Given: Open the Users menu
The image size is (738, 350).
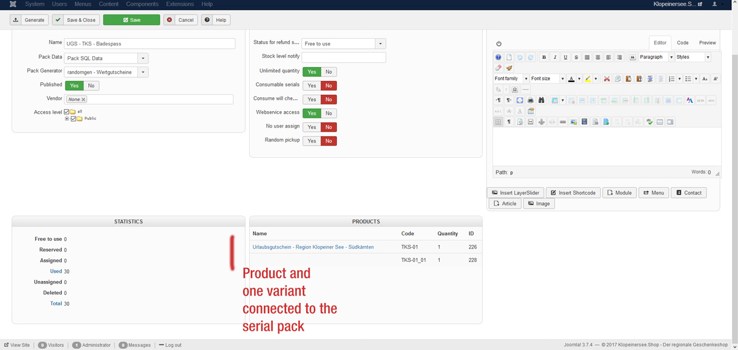Looking at the screenshot, I should point(59,4).
